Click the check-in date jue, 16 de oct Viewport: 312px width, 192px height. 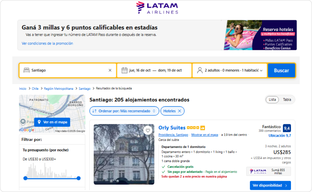[x=140, y=70]
